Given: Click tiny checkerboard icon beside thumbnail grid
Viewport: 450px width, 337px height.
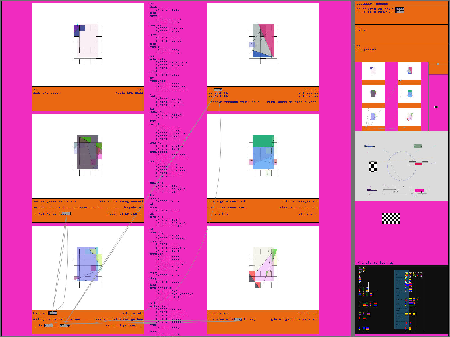Looking at the screenshot, I should 436,107.
